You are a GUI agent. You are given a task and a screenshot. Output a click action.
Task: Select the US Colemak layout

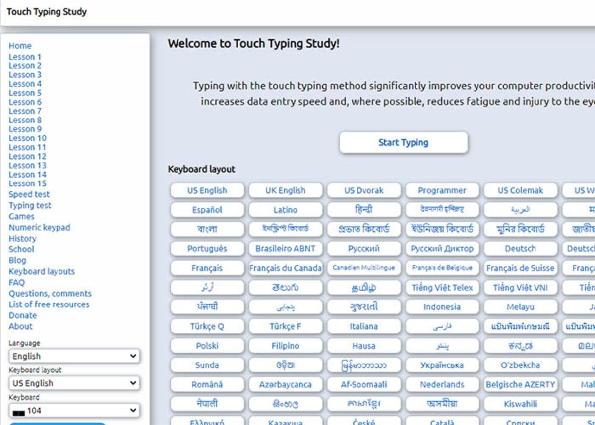click(x=520, y=190)
